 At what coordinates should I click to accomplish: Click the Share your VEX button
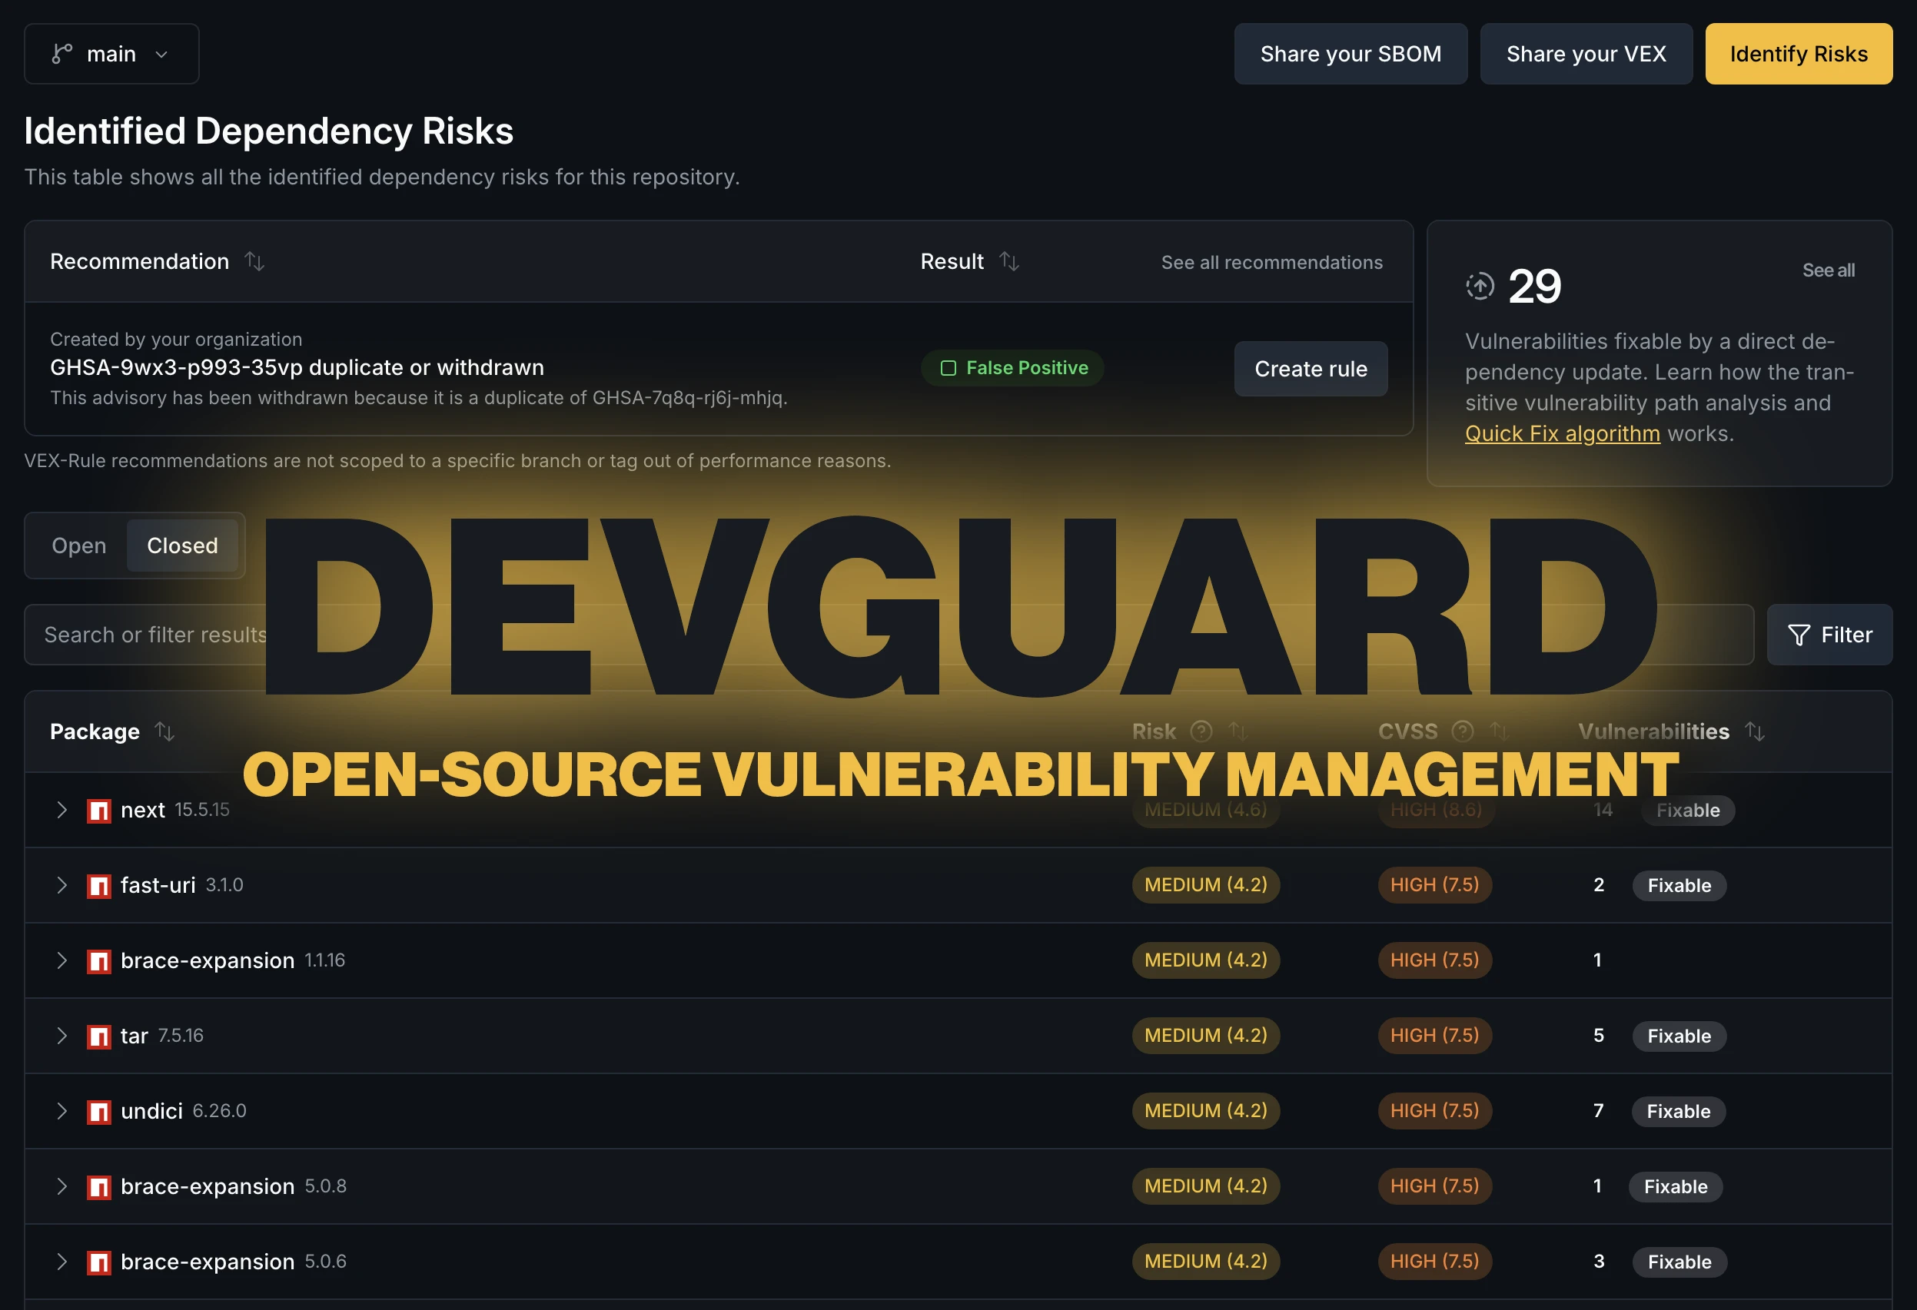coord(1586,54)
